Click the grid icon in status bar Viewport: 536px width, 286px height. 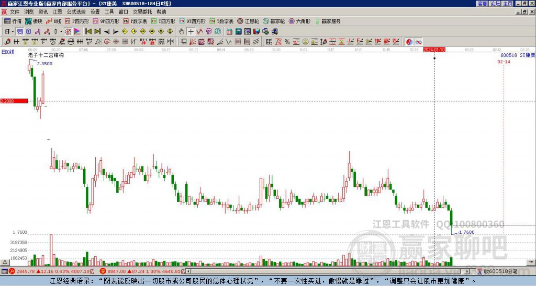tap(4, 271)
